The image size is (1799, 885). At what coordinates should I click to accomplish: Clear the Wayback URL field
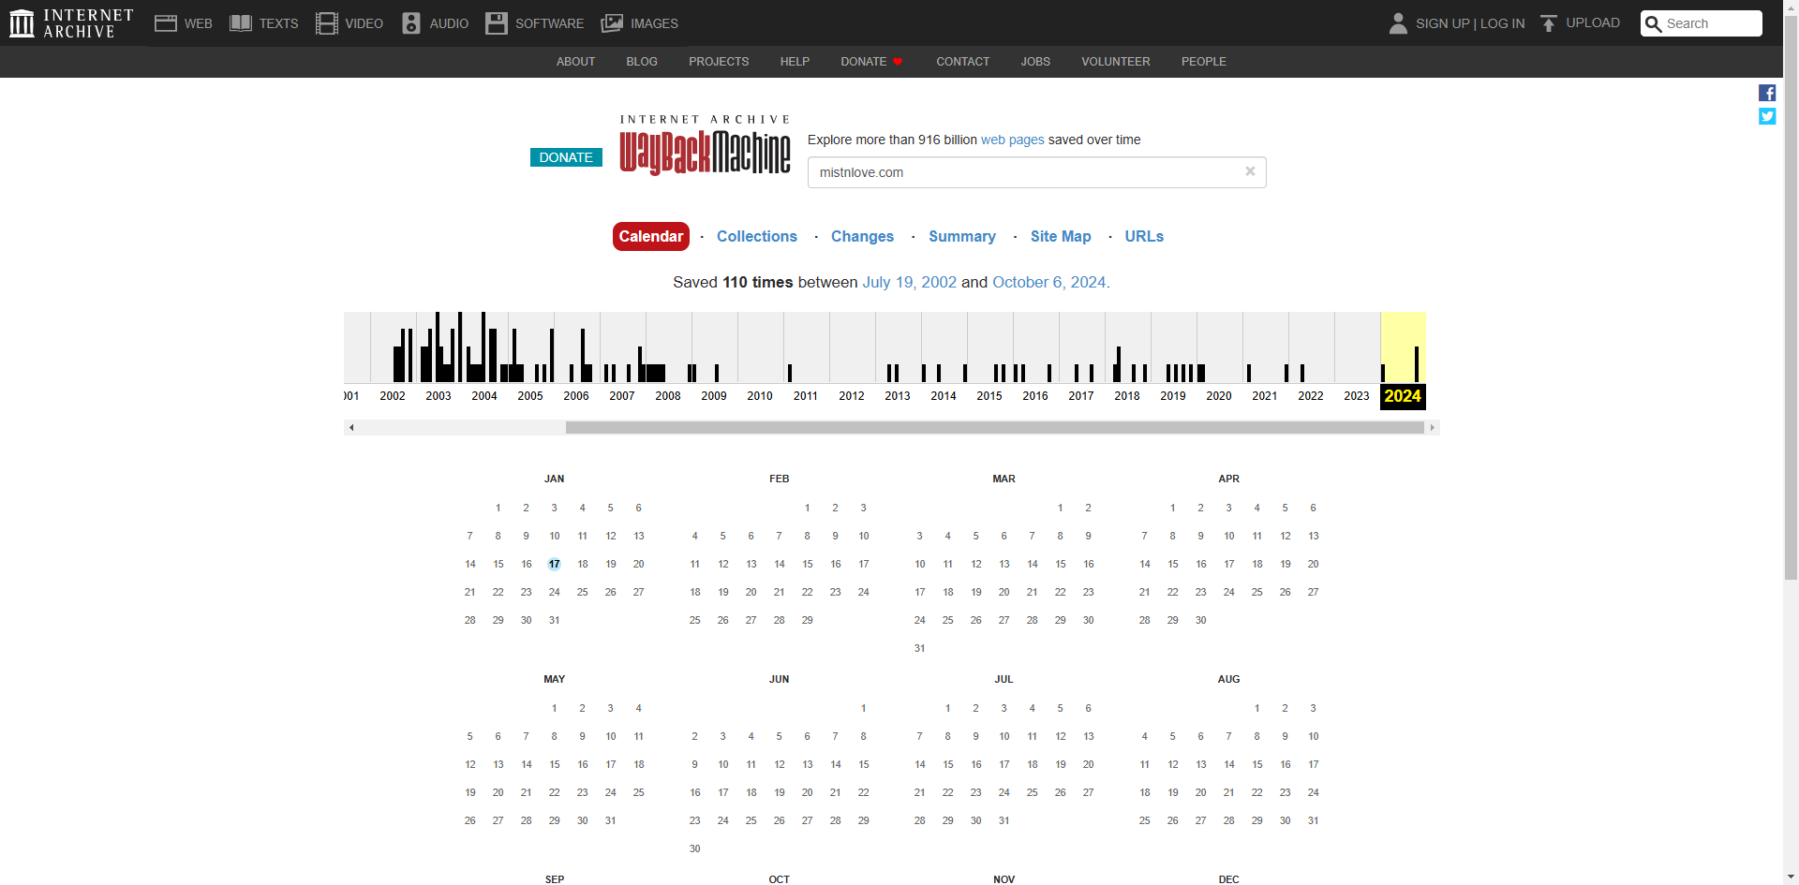click(1250, 171)
